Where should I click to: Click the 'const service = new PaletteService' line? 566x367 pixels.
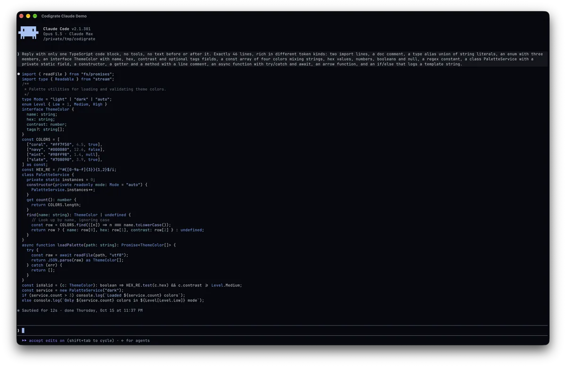[73, 290]
